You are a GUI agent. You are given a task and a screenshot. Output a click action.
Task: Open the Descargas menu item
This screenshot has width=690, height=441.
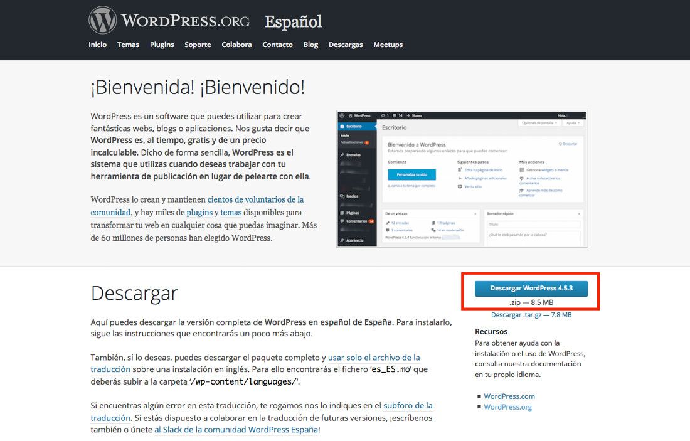click(x=346, y=45)
